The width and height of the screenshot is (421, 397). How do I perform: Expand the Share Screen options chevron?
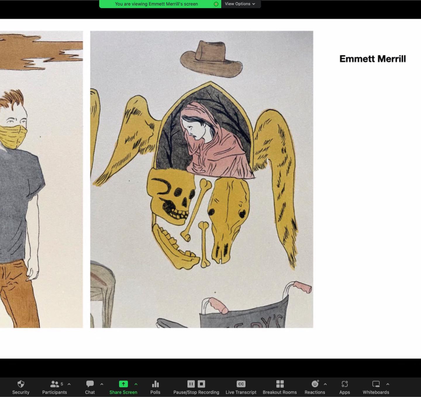(x=136, y=384)
